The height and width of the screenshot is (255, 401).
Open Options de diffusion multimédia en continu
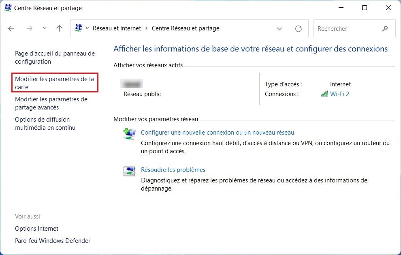point(45,124)
